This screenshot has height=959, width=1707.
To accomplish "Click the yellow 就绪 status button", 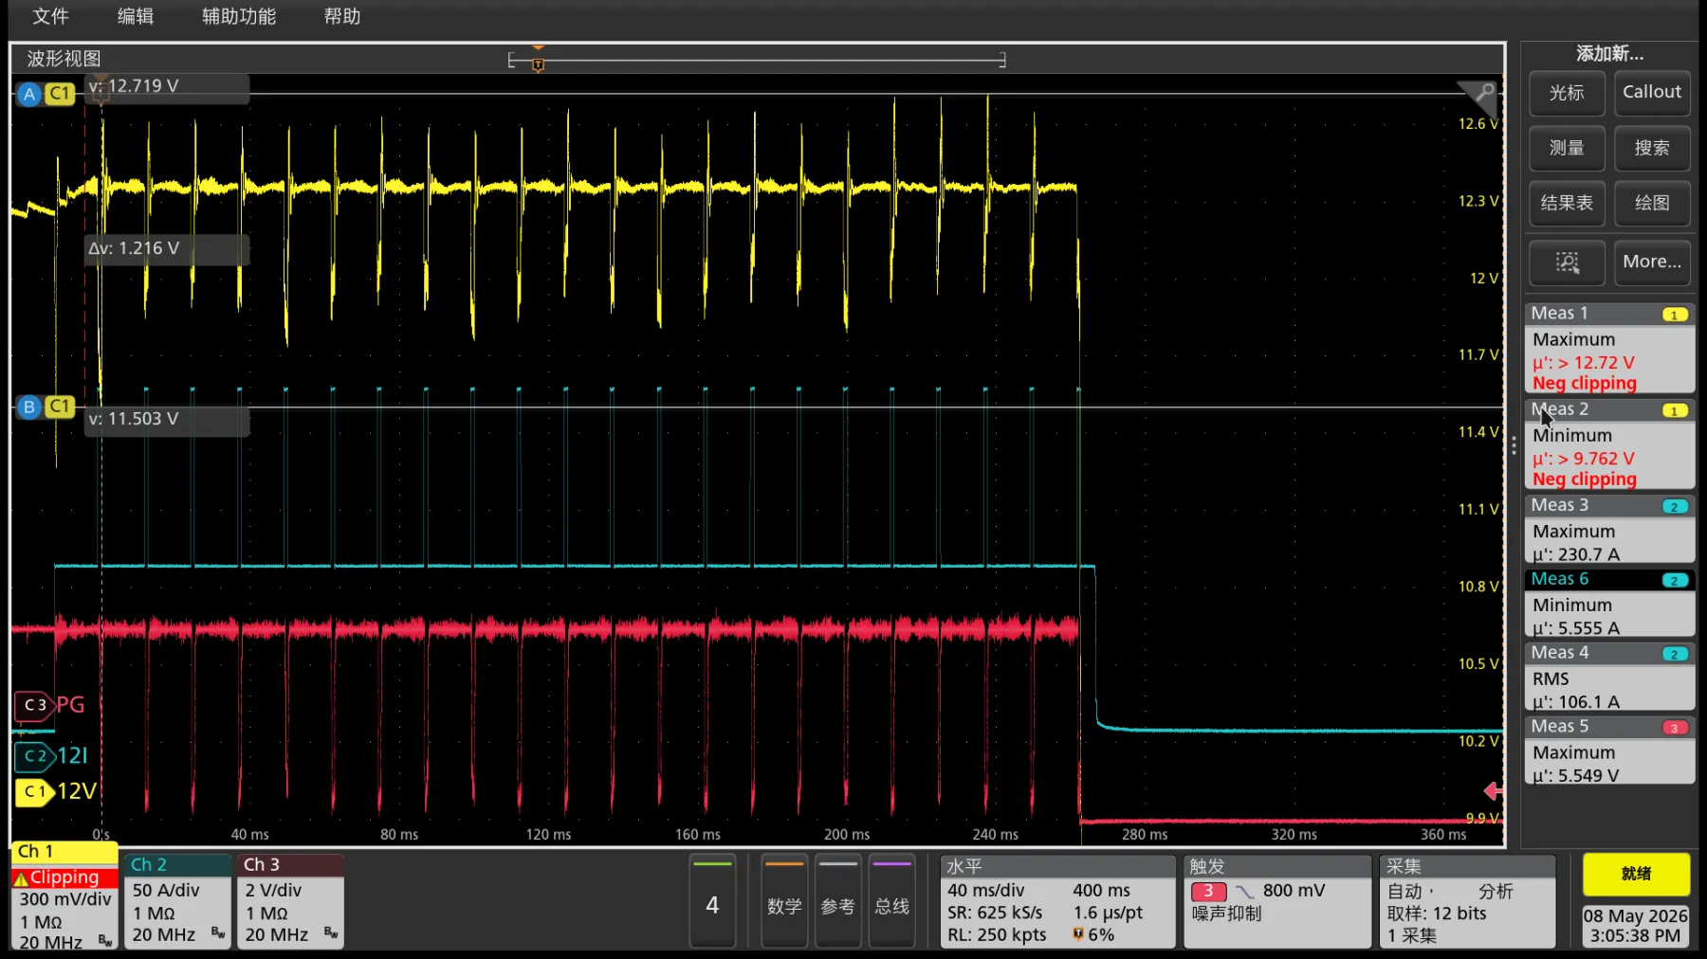I will [1636, 875].
